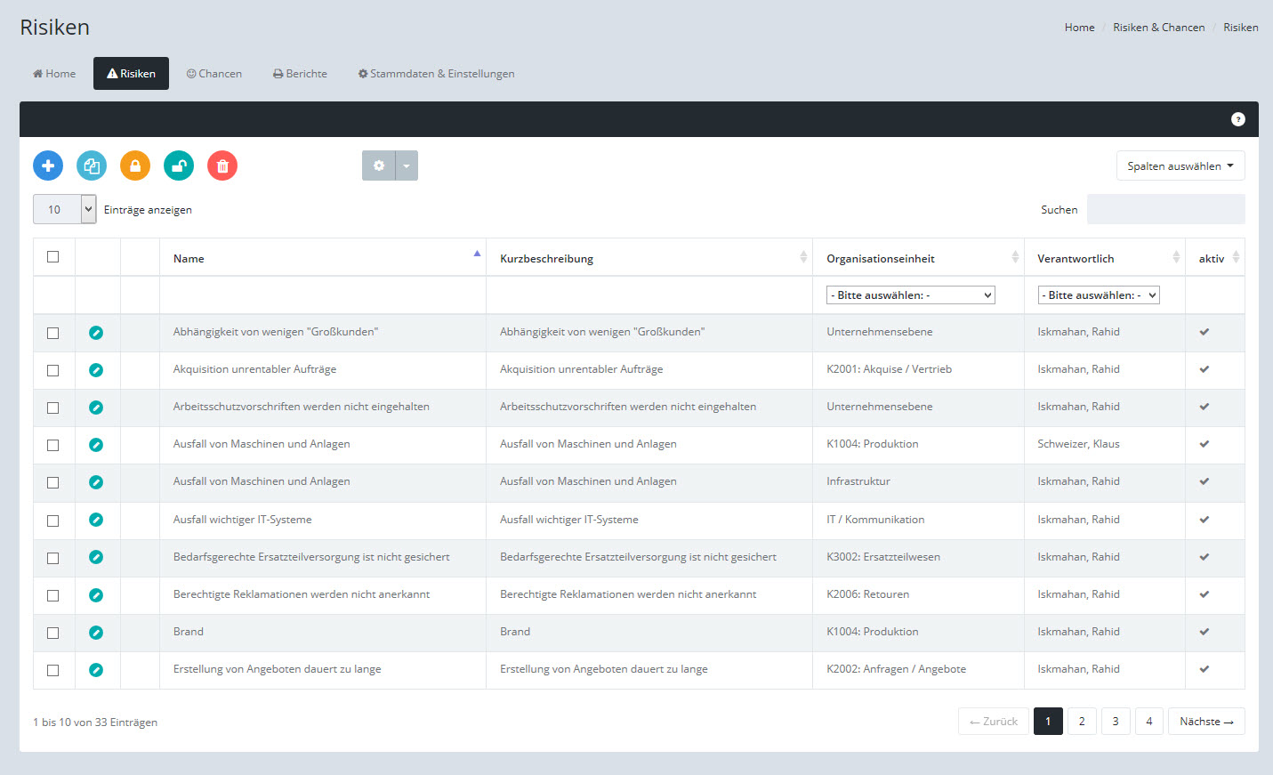Check the 'Akquisition unrentabler Aufträge' row checkbox

click(53, 370)
